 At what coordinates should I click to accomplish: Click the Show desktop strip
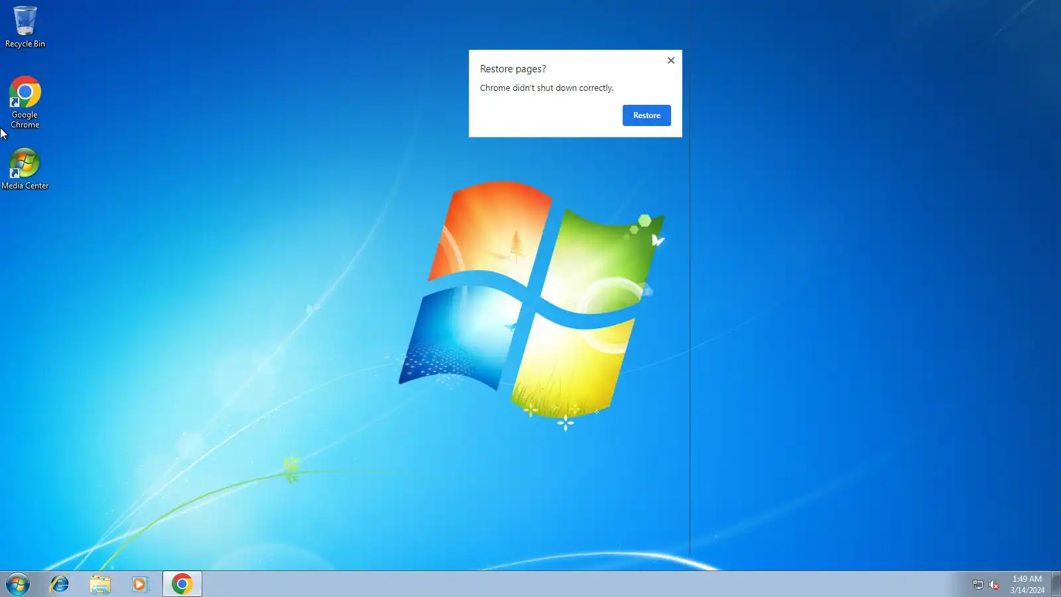[x=1056, y=584]
